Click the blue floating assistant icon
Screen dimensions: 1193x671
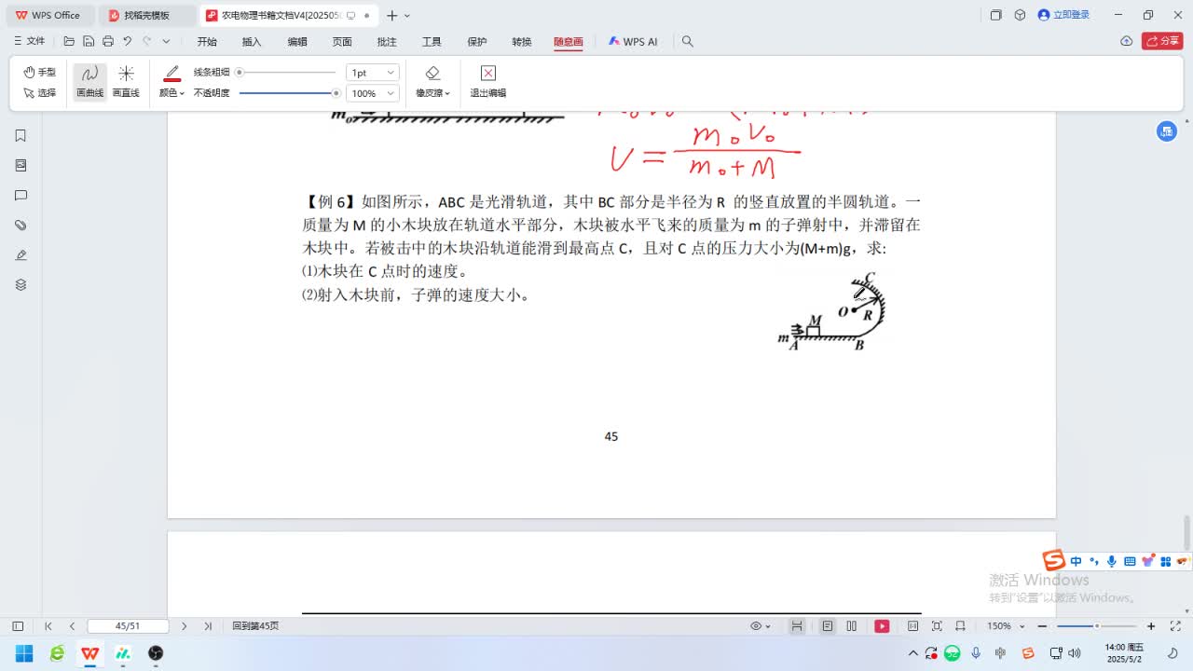(x=1167, y=131)
